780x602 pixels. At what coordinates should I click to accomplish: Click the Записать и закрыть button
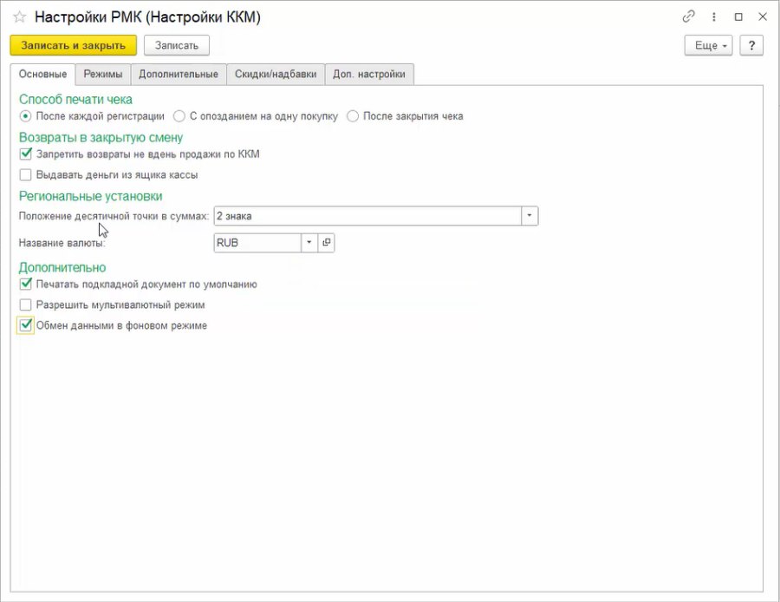pyautogui.click(x=73, y=45)
